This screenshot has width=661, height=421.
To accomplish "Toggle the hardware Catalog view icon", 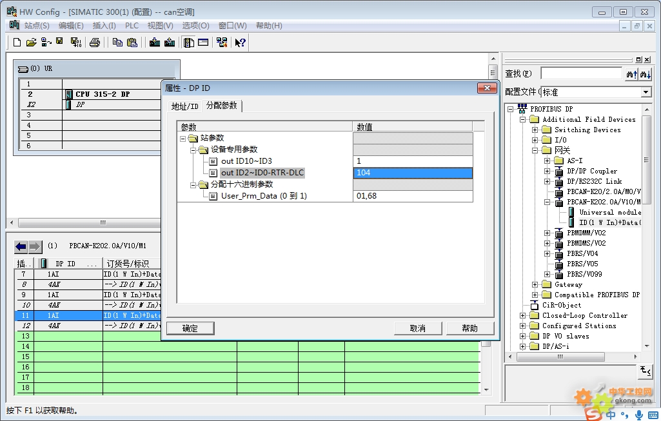I will (189, 42).
